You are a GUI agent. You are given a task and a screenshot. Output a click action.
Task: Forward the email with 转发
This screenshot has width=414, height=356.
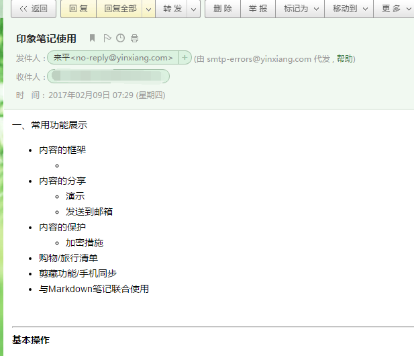[172, 9]
